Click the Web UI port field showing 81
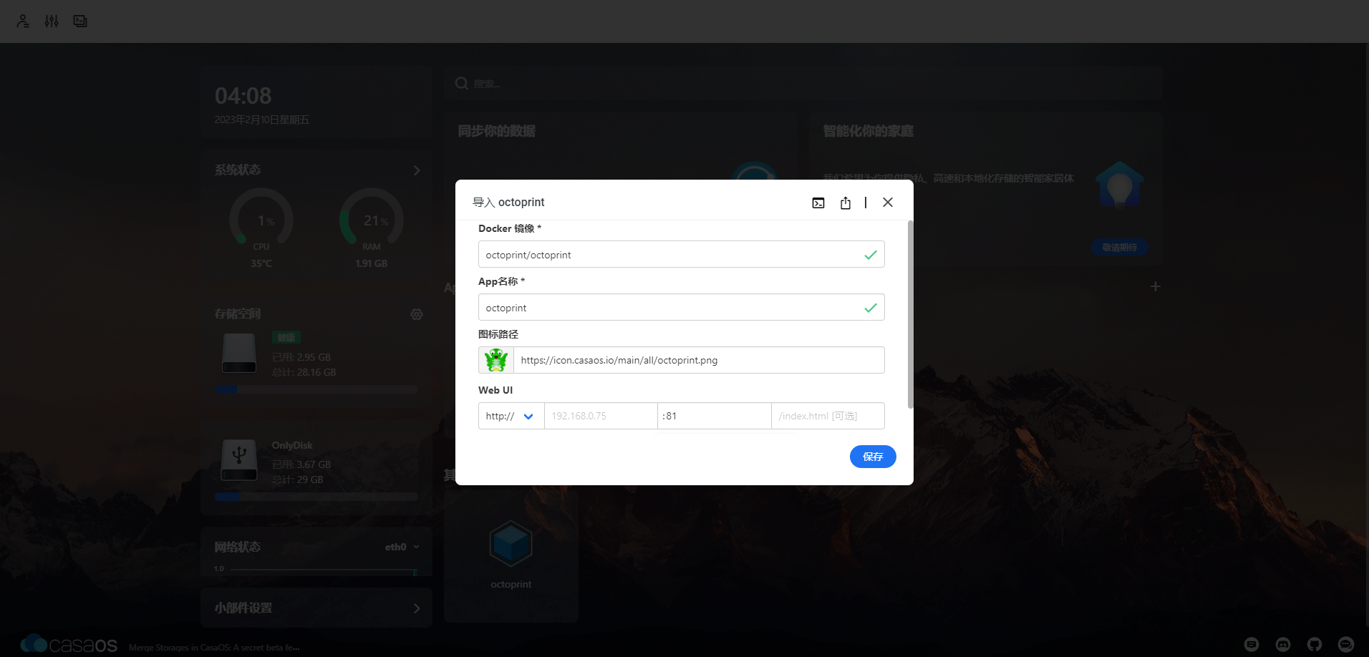The height and width of the screenshot is (657, 1369). pos(714,416)
